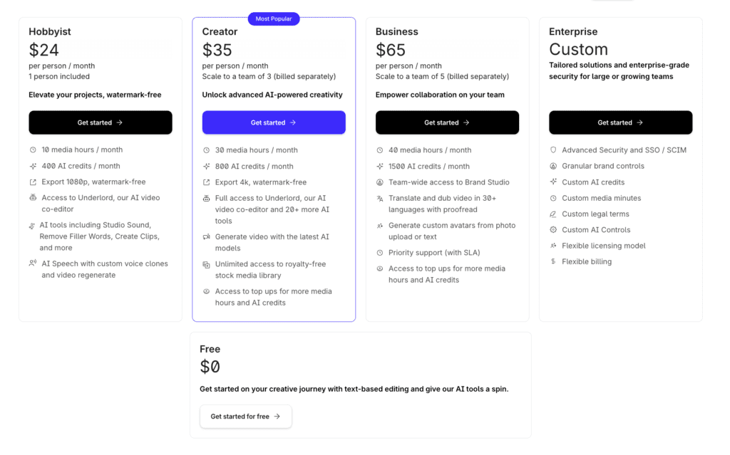Click the clock icon beside Hobbyist media hours
Screen dimensions: 730x455
point(34,150)
